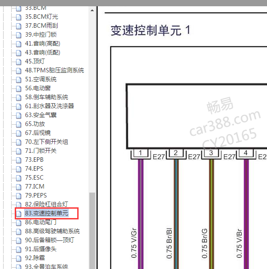Open bookmark 67.后视镜
This screenshot has height=269, width=267.
pyautogui.click(x=38, y=133)
